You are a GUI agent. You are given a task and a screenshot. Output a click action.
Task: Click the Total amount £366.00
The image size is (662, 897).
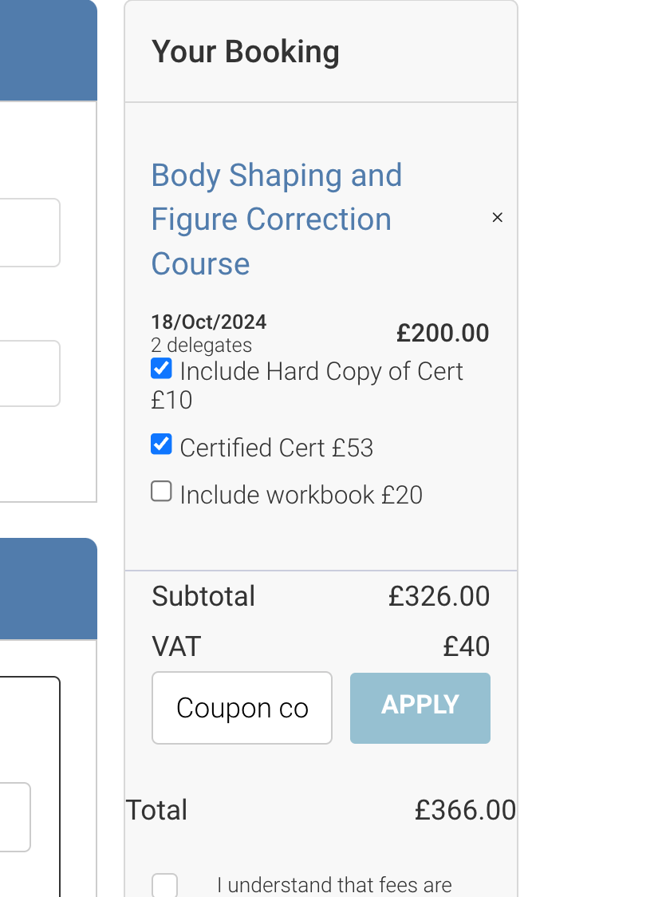[x=465, y=810]
